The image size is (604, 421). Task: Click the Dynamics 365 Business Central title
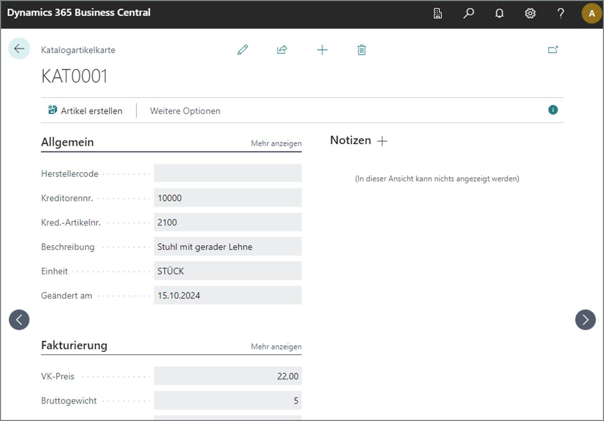point(79,13)
